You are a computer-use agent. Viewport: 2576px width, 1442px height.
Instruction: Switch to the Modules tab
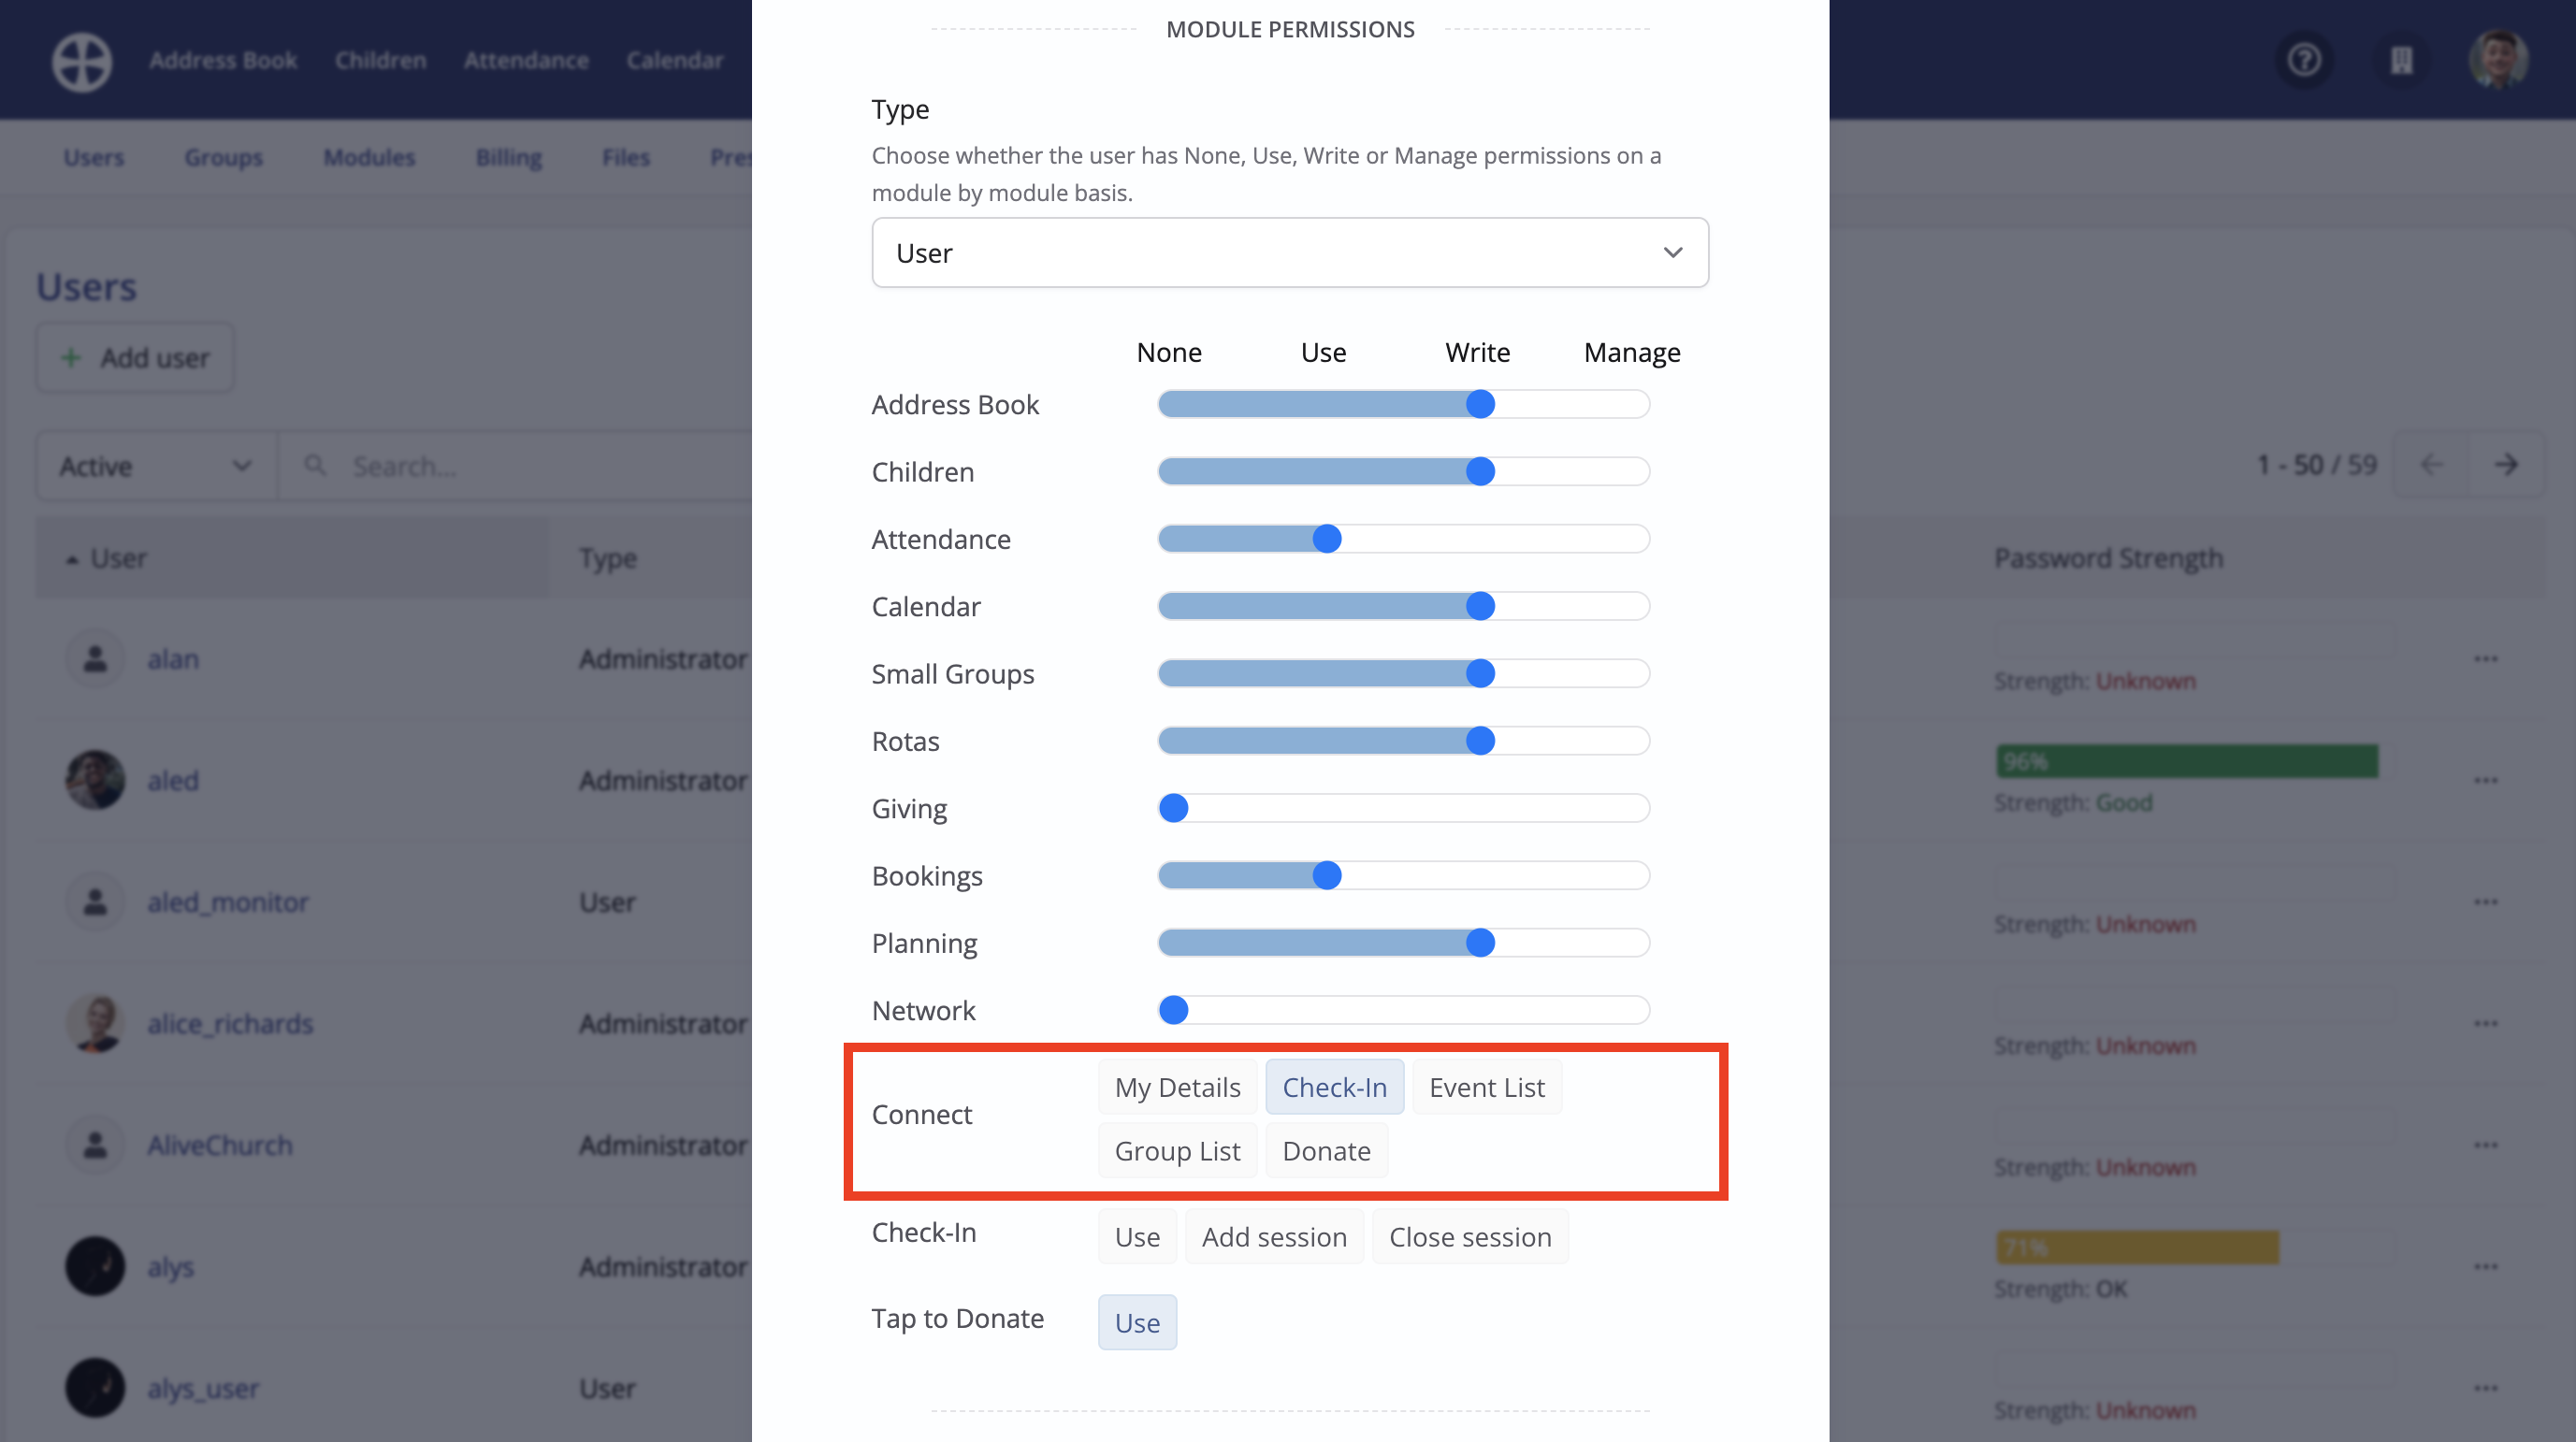(x=368, y=157)
